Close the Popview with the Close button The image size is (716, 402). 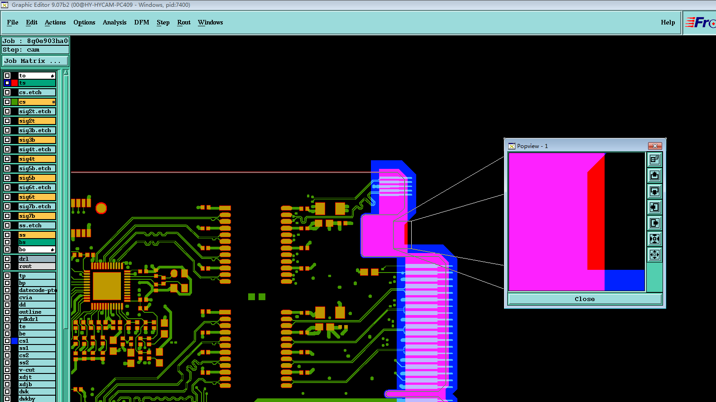pyautogui.click(x=585, y=299)
